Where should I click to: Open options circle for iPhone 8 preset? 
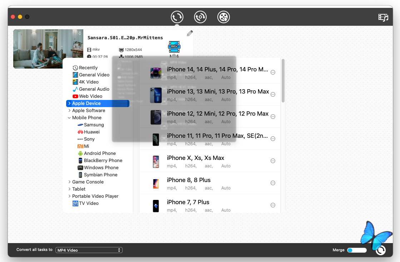pyautogui.click(x=273, y=183)
